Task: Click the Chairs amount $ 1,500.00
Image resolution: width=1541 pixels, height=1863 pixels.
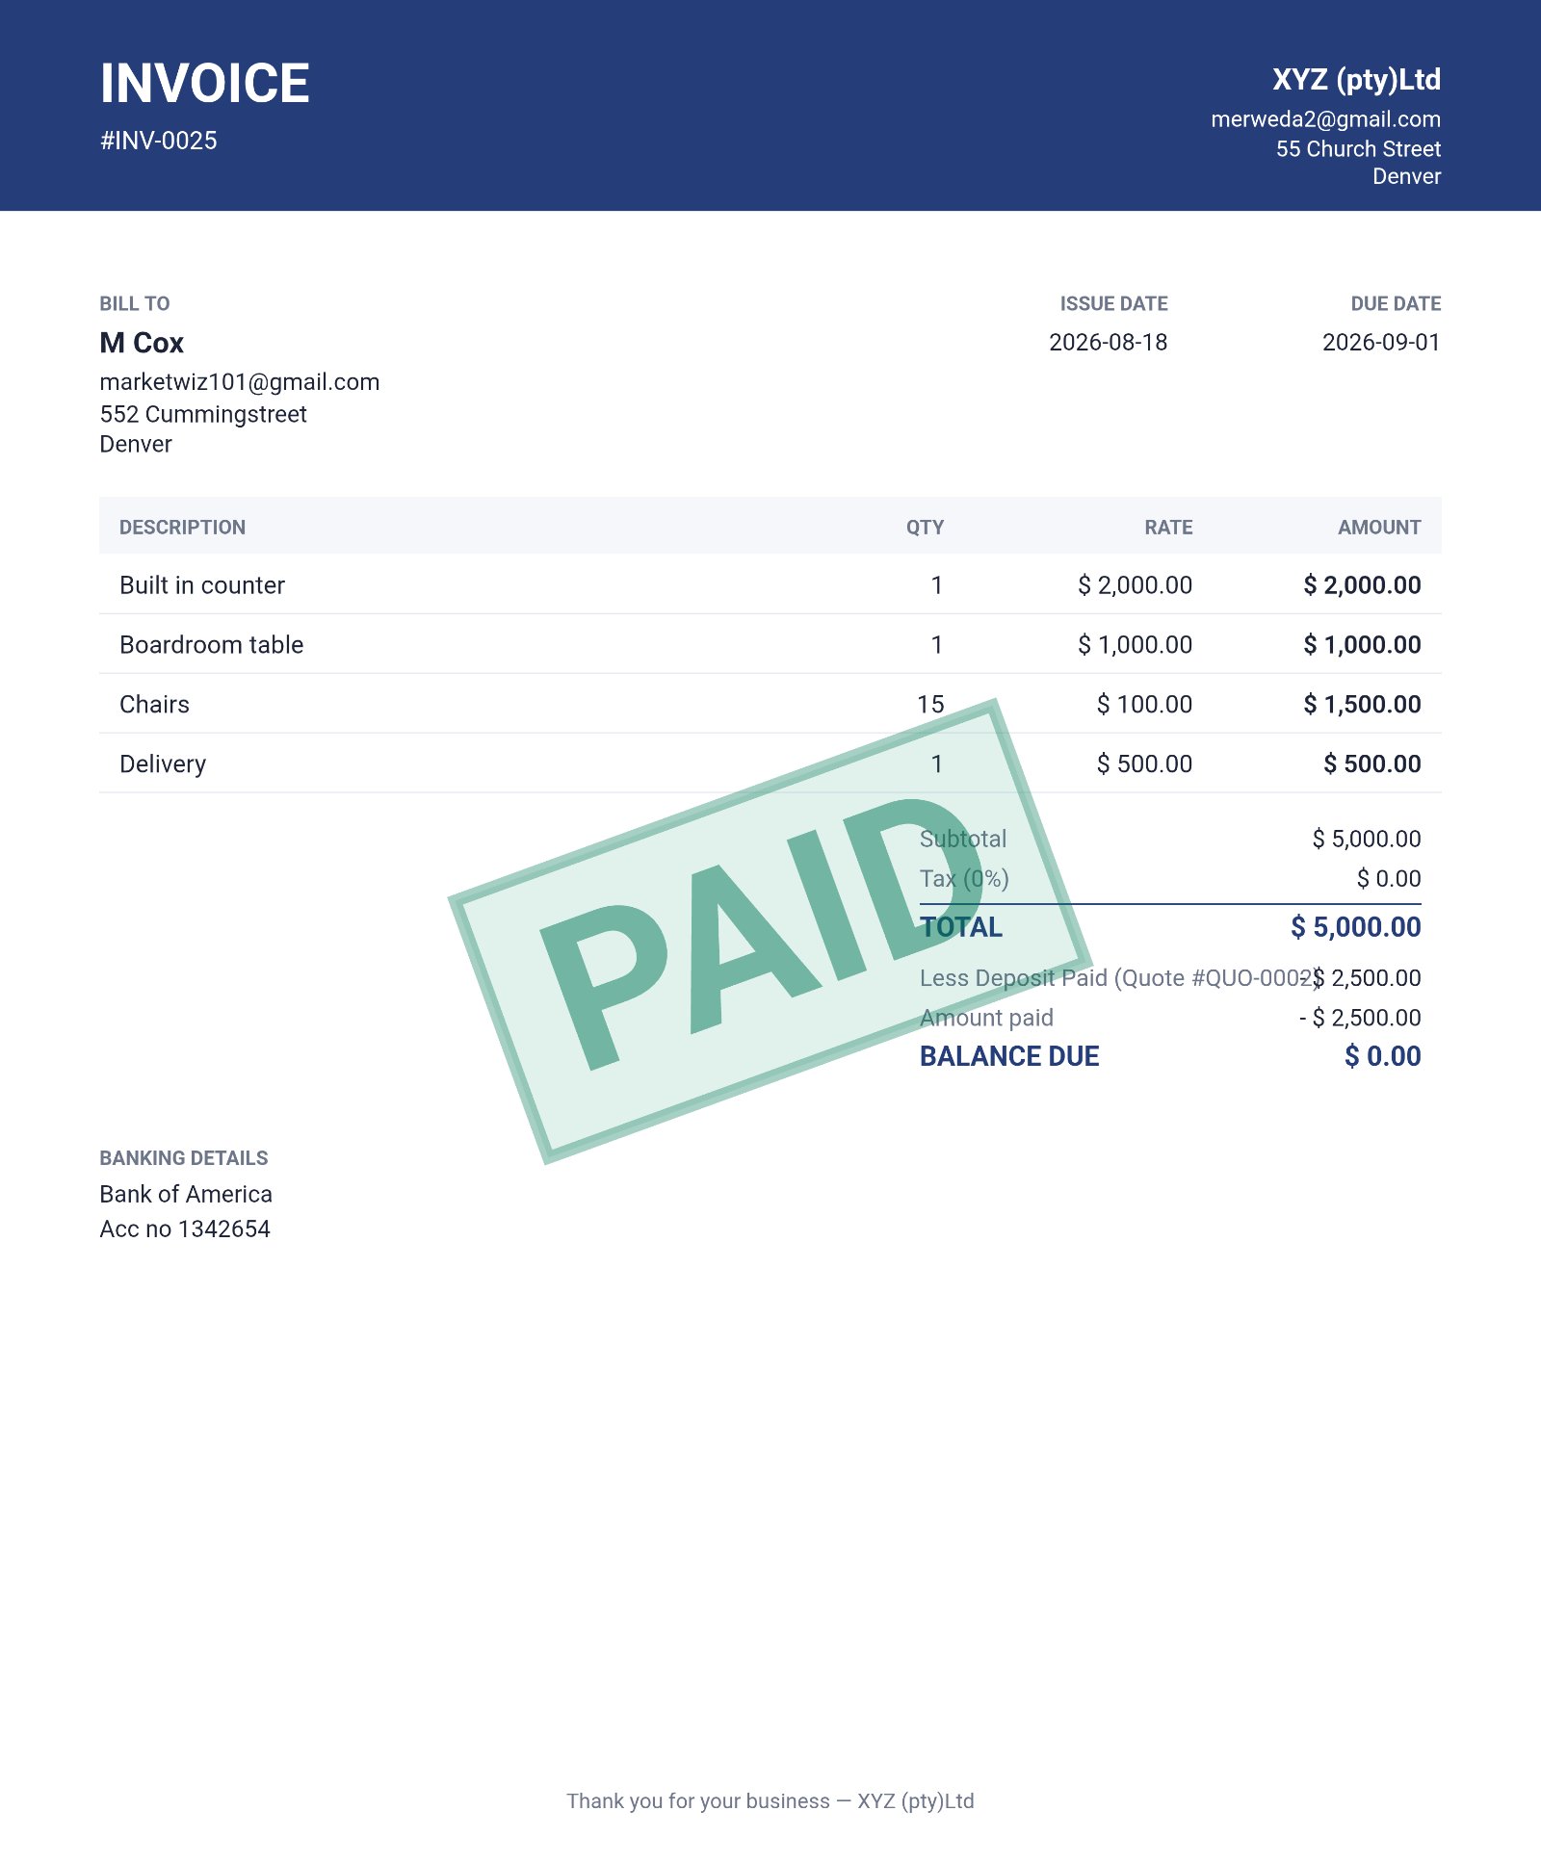Action: pyautogui.click(x=1362, y=705)
